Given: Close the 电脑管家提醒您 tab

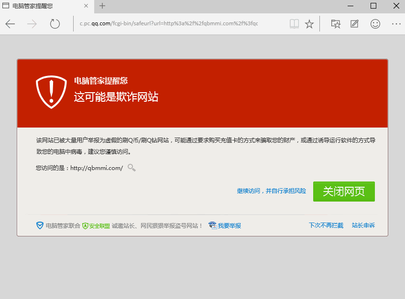Looking at the screenshot, I should click(86, 6).
